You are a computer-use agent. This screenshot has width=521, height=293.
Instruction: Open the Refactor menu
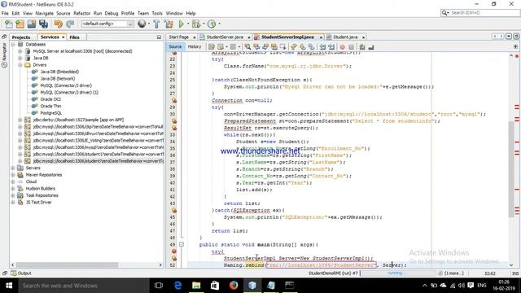coord(81,13)
